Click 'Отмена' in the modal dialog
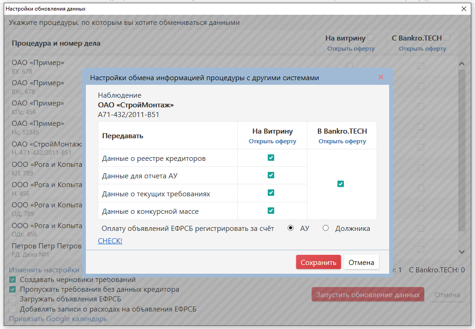This screenshot has height=329, width=475. pyautogui.click(x=361, y=262)
